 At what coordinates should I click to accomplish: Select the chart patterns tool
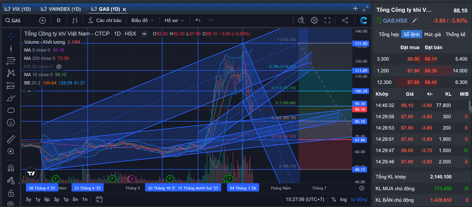[11, 73]
